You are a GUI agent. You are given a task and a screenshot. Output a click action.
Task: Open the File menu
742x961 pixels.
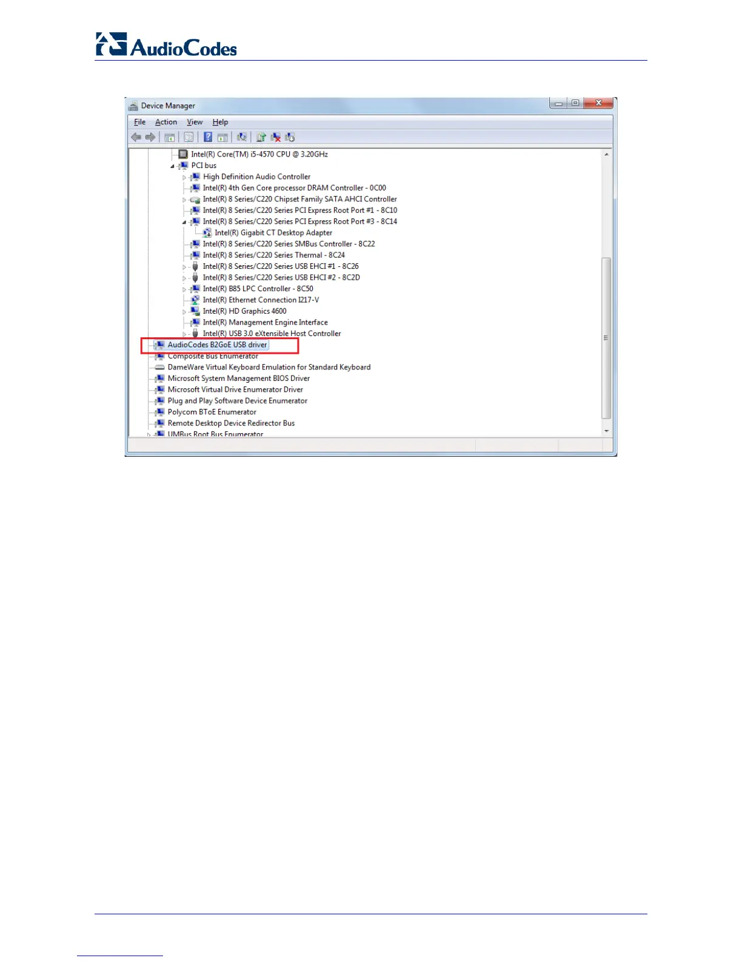point(140,122)
